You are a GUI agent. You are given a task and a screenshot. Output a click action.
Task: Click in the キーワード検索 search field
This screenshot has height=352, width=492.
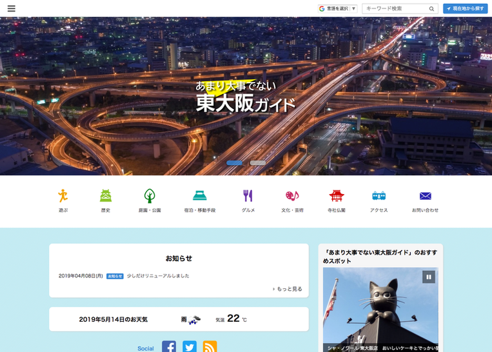click(395, 8)
